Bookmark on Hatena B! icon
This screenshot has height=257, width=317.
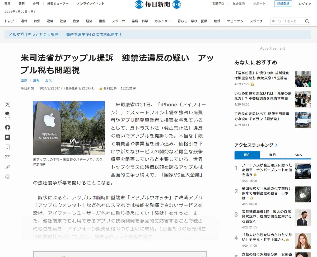tap(7, 137)
